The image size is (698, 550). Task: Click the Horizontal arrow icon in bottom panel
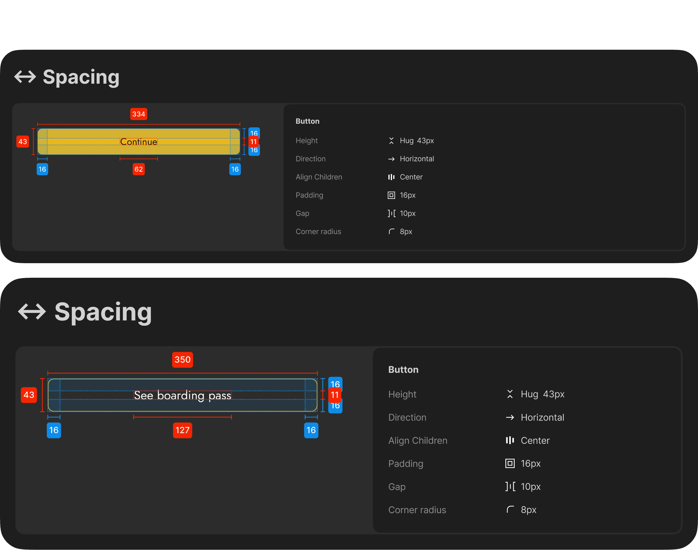coord(510,418)
